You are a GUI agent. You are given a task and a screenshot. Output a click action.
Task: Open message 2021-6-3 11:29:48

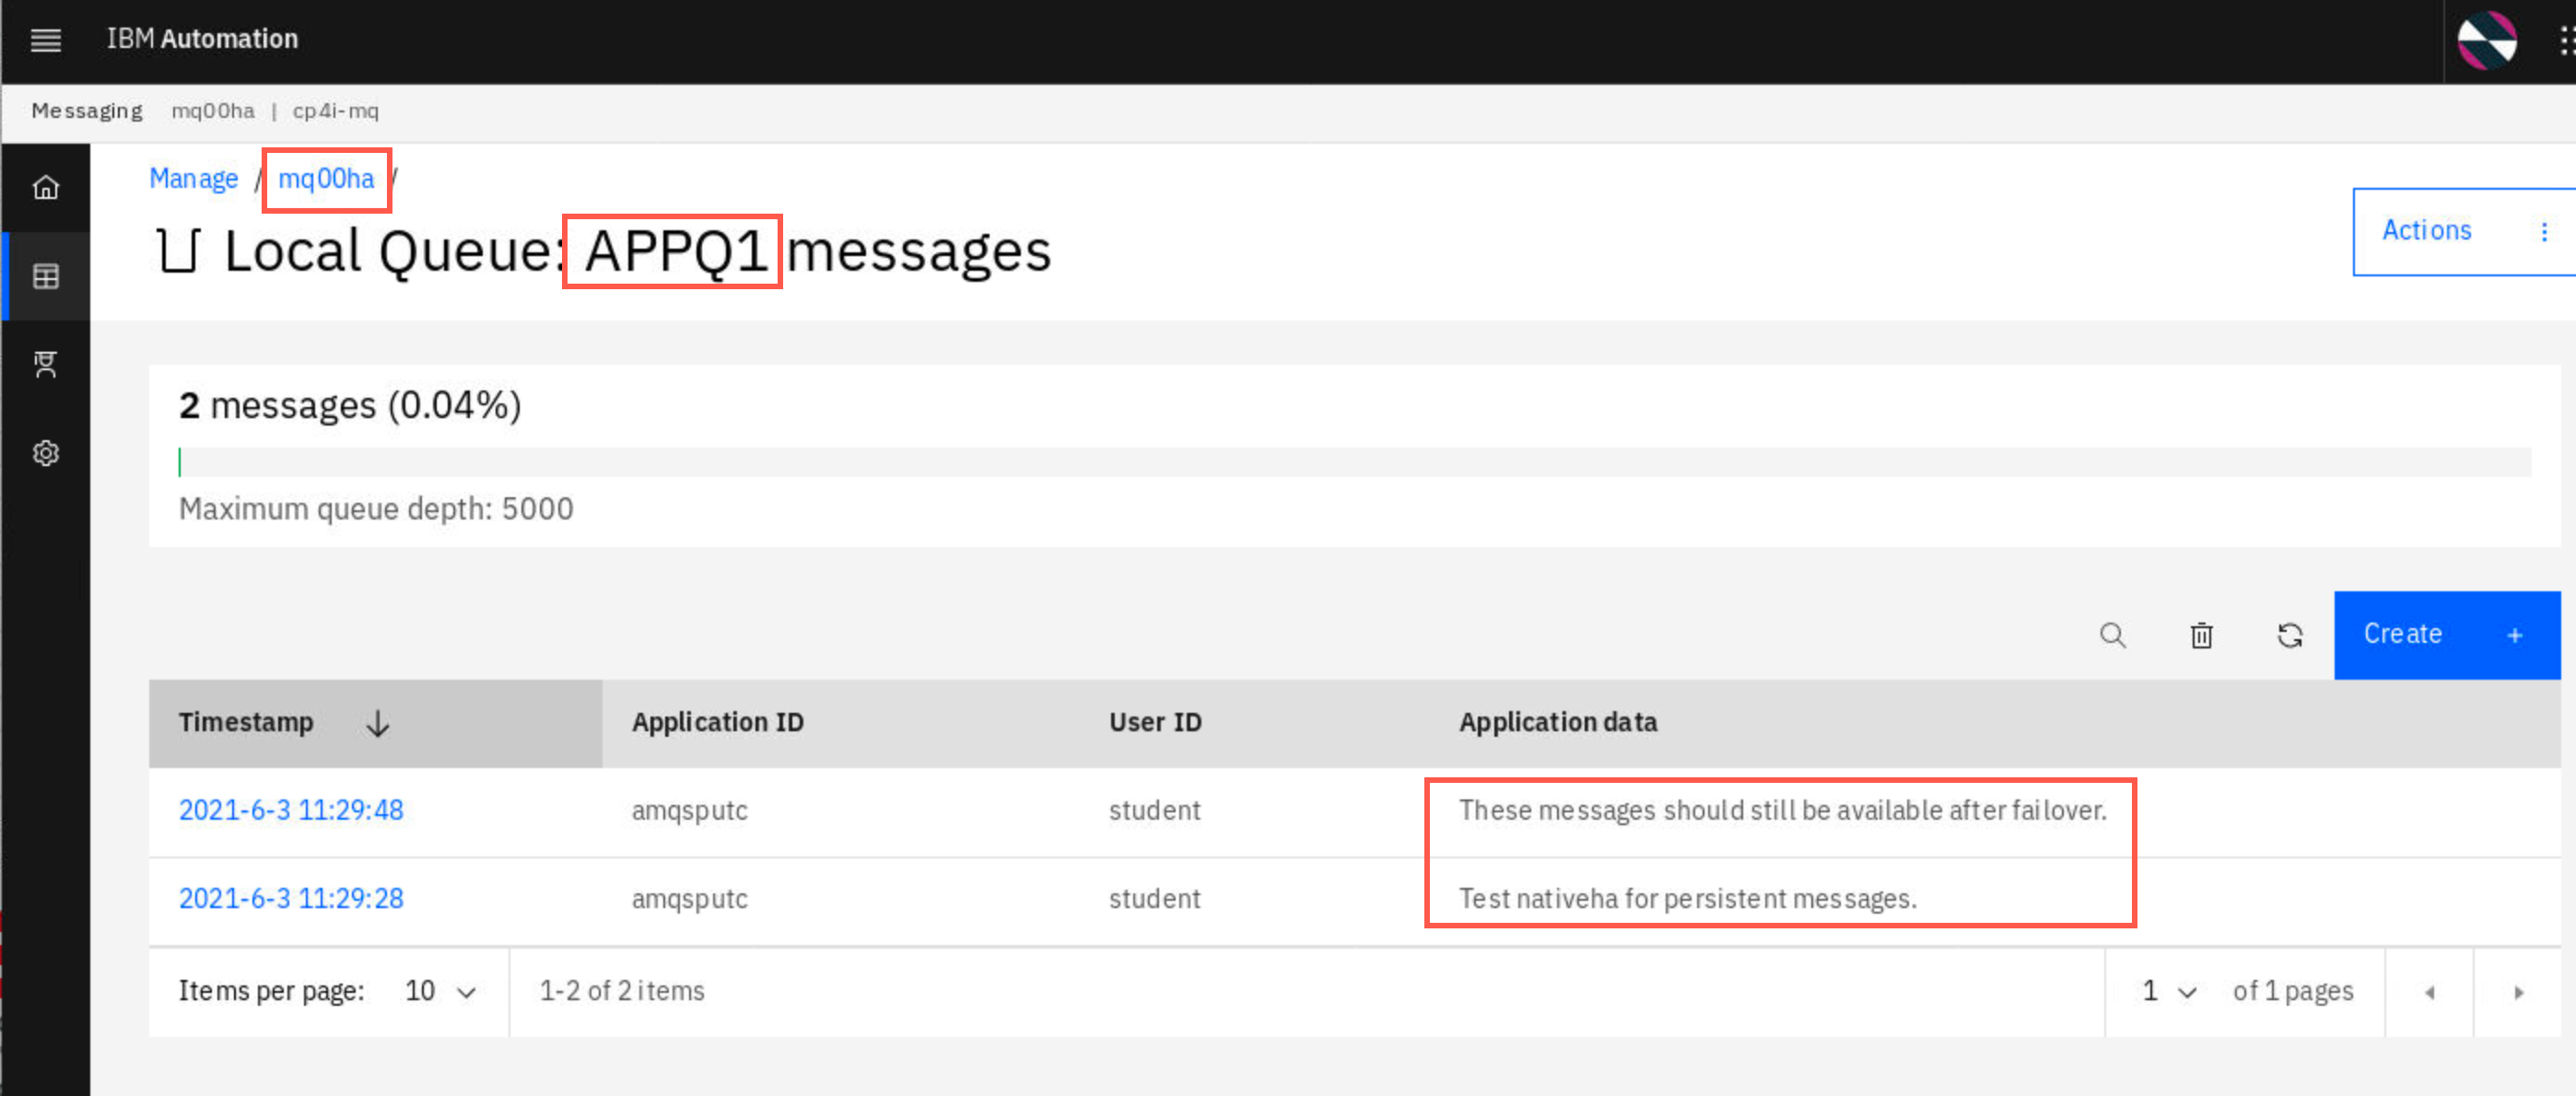coord(291,810)
